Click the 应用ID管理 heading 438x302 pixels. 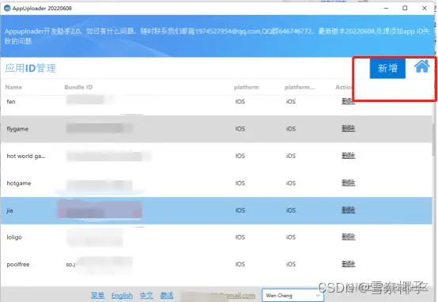click(31, 68)
